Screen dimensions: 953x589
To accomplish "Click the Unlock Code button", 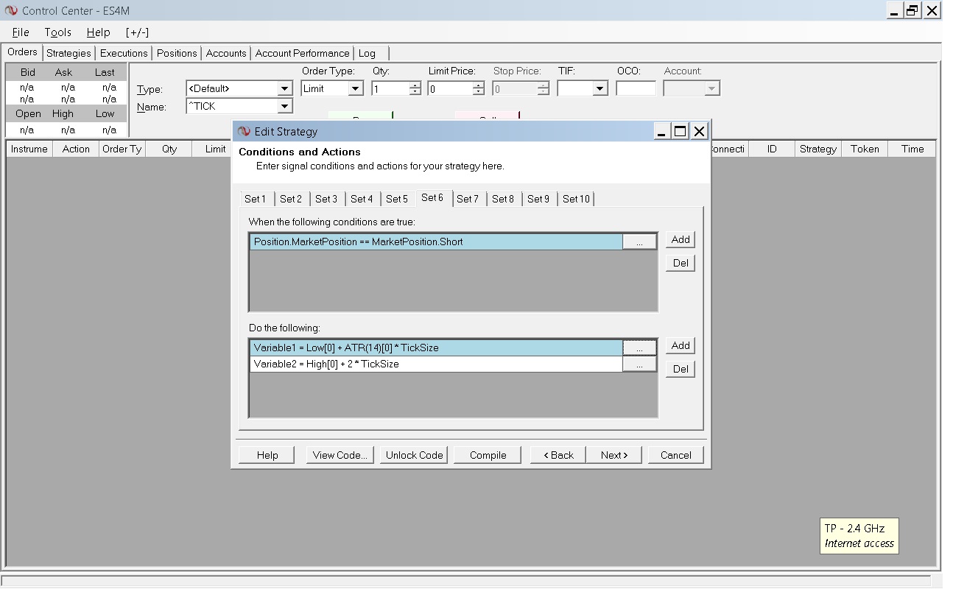I will tap(415, 455).
